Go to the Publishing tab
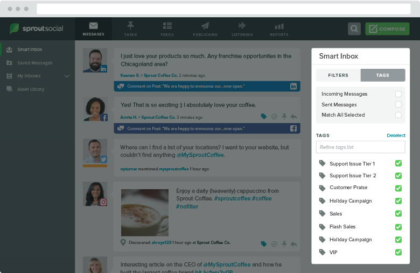 pos(205,29)
